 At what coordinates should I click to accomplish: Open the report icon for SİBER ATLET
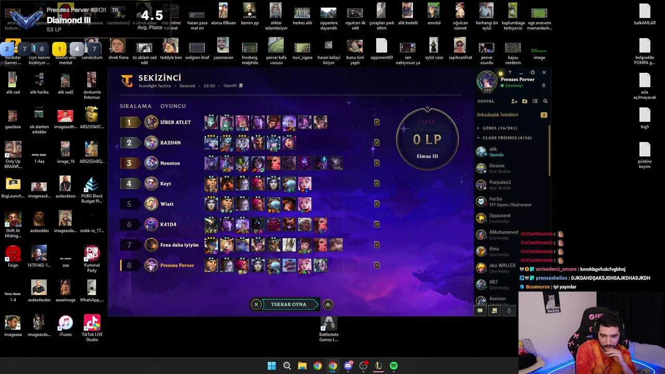[377, 122]
